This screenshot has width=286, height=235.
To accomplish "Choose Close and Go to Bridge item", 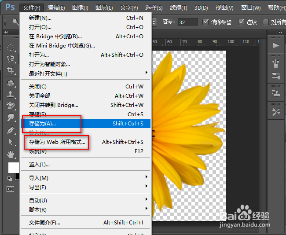I will click(x=85, y=105).
